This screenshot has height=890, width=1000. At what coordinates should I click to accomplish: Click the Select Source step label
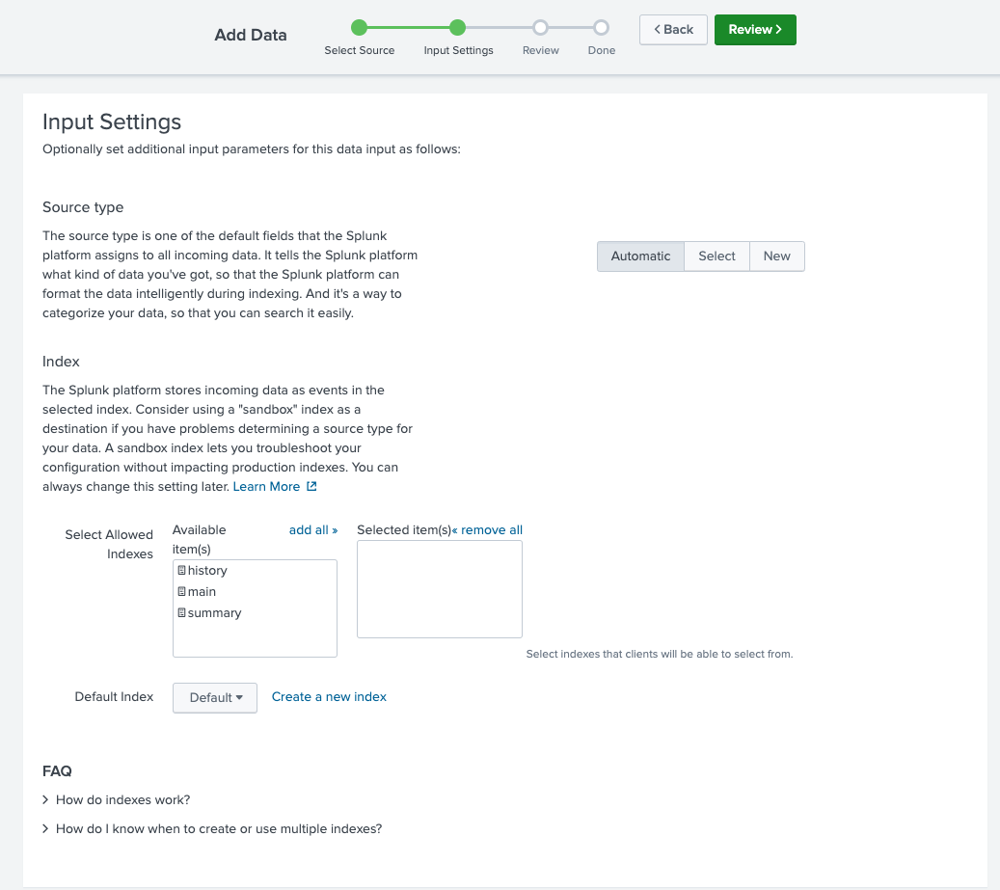point(360,50)
